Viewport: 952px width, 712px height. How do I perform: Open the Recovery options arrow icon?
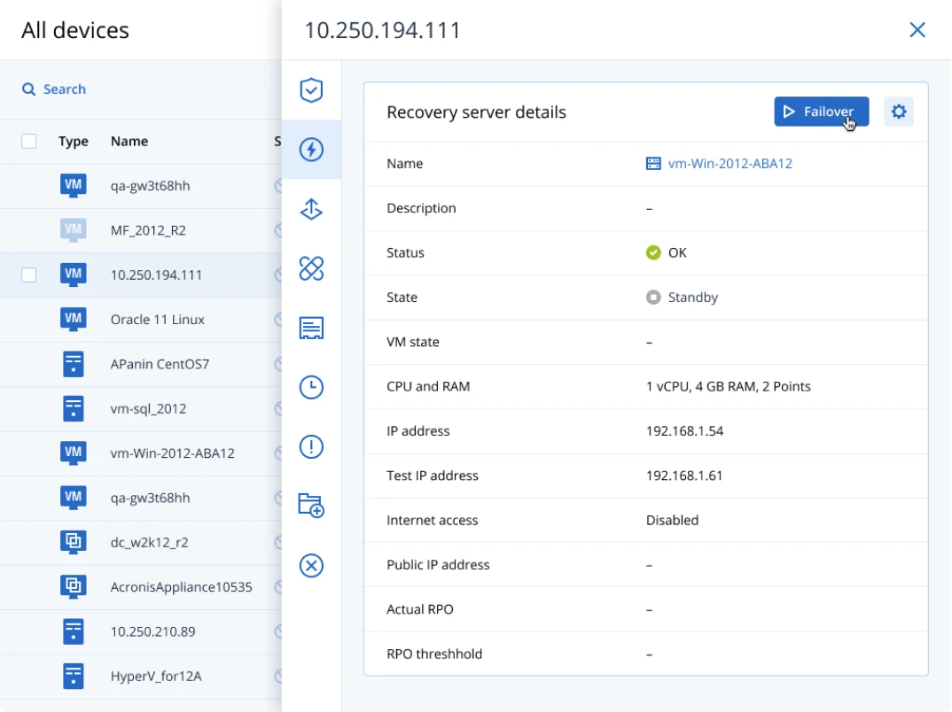pos(311,209)
